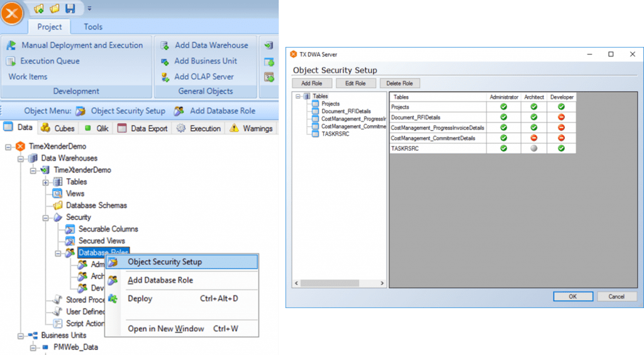This screenshot has width=644, height=355.
Task: Click the Developer column header
Action: pyautogui.click(x=562, y=97)
